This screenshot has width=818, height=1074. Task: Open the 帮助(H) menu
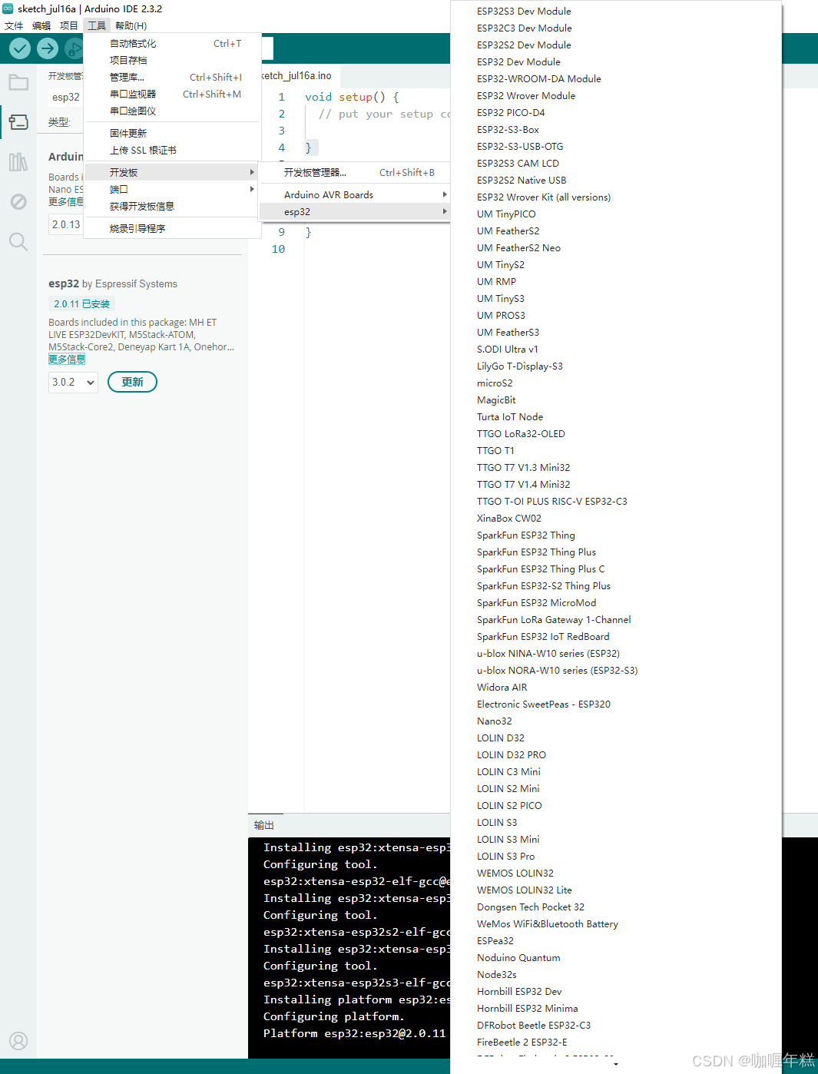pos(131,26)
